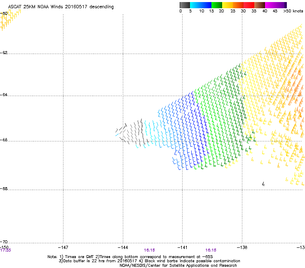Select the yellow 20-25 knot legend segment
Screen dimensions: 305x268
(x=228, y=5)
